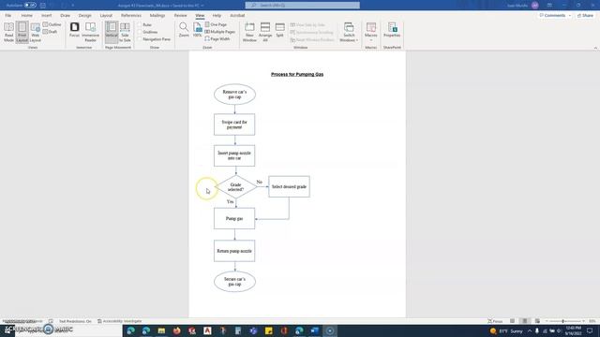Screen dimensions: 600x337
Task: Zoom to Multiple Pages
Action: 220,32
